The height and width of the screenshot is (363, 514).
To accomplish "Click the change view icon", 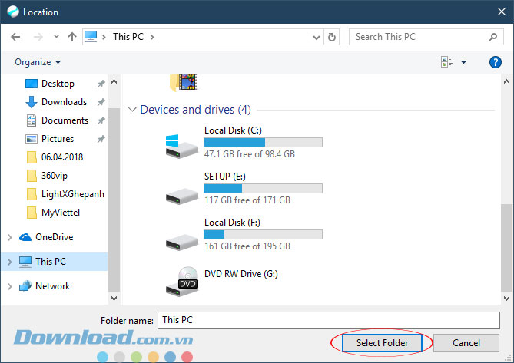I will point(447,62).
